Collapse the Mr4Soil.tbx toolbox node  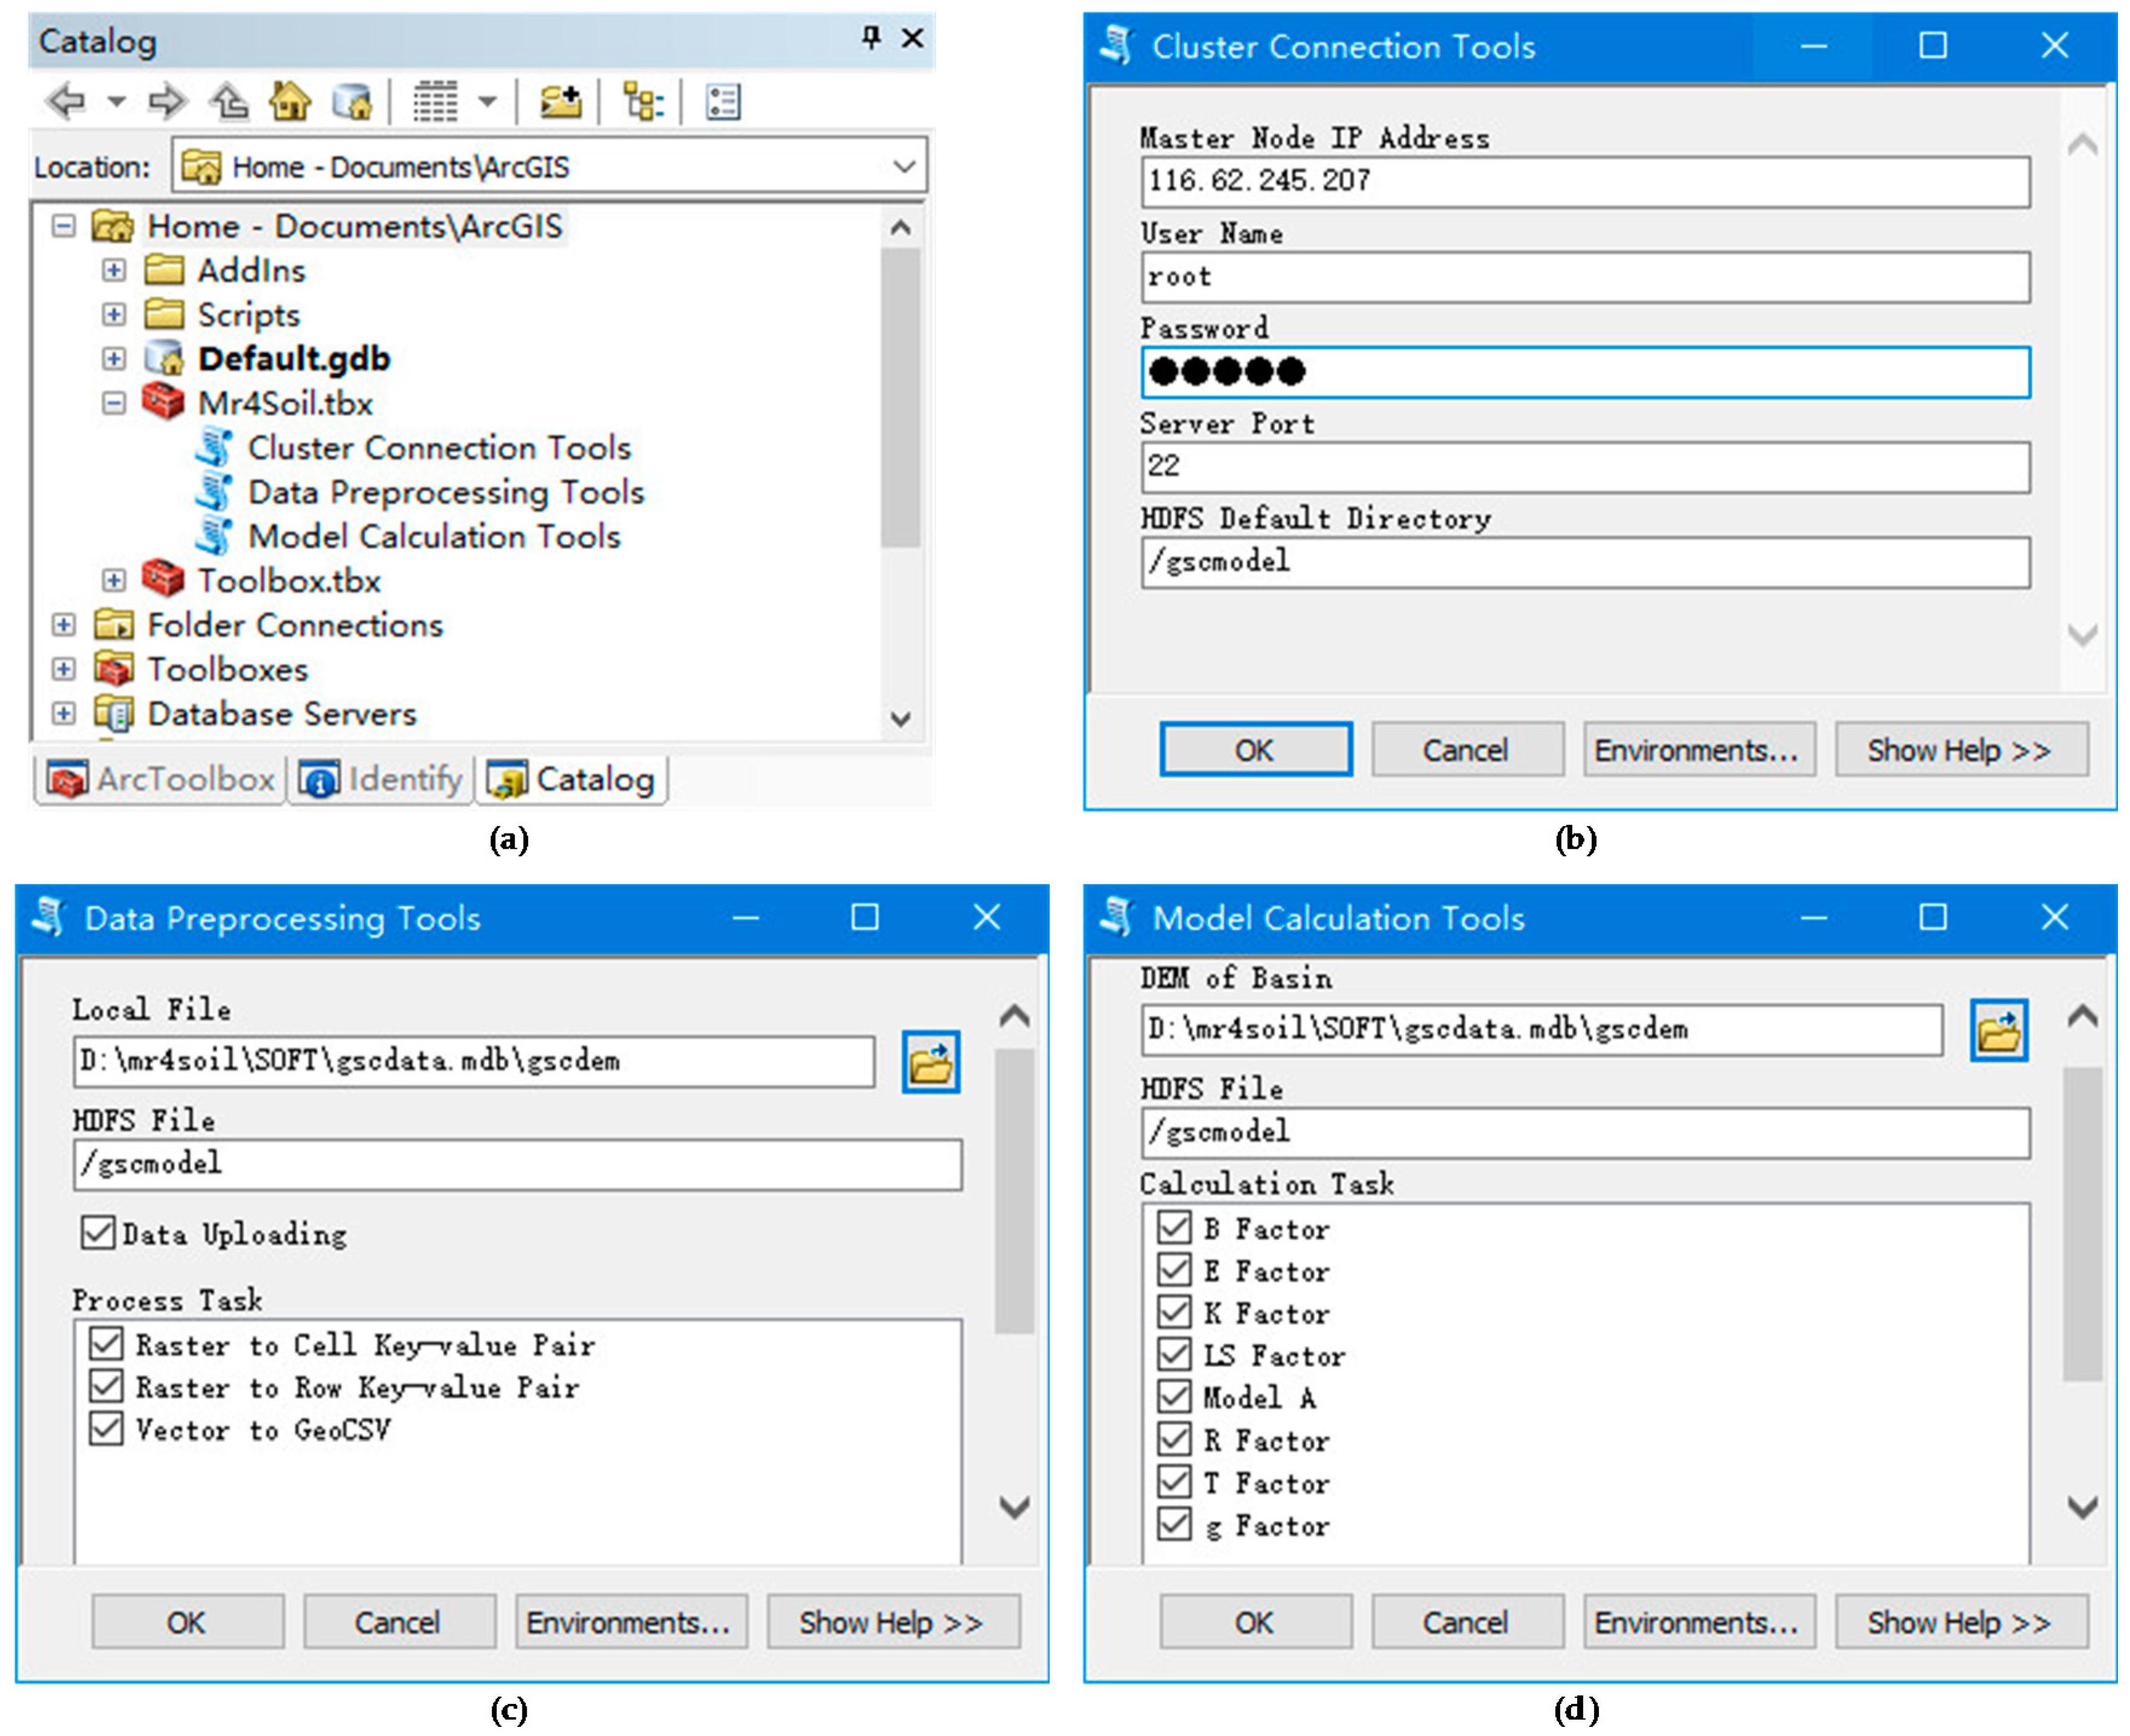pos(114,403)
